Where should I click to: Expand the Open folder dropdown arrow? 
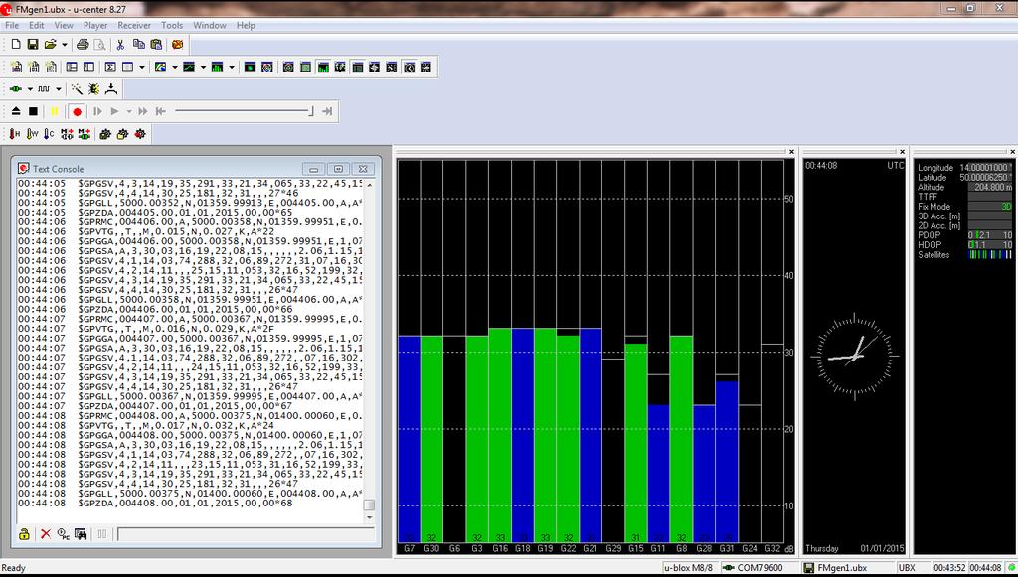click(65, 44)
